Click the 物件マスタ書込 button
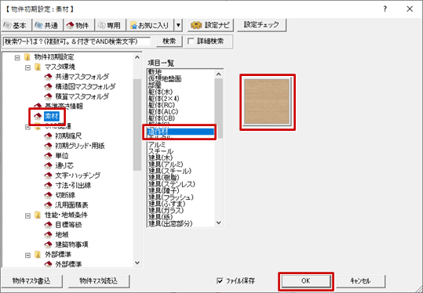 point(31,281)
